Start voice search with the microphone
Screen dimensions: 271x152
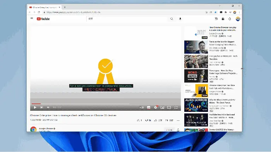pyautogui.click(x=180, y=19)
